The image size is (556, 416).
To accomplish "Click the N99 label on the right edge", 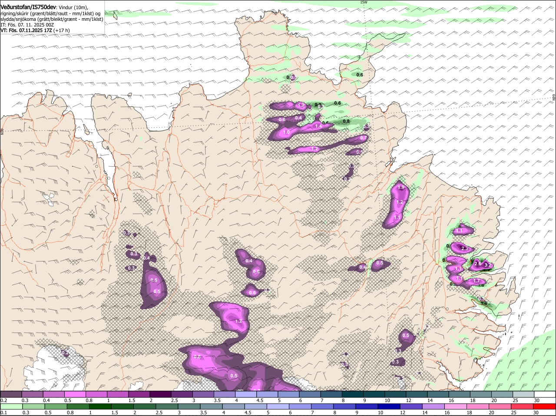I will pos(554,98).
